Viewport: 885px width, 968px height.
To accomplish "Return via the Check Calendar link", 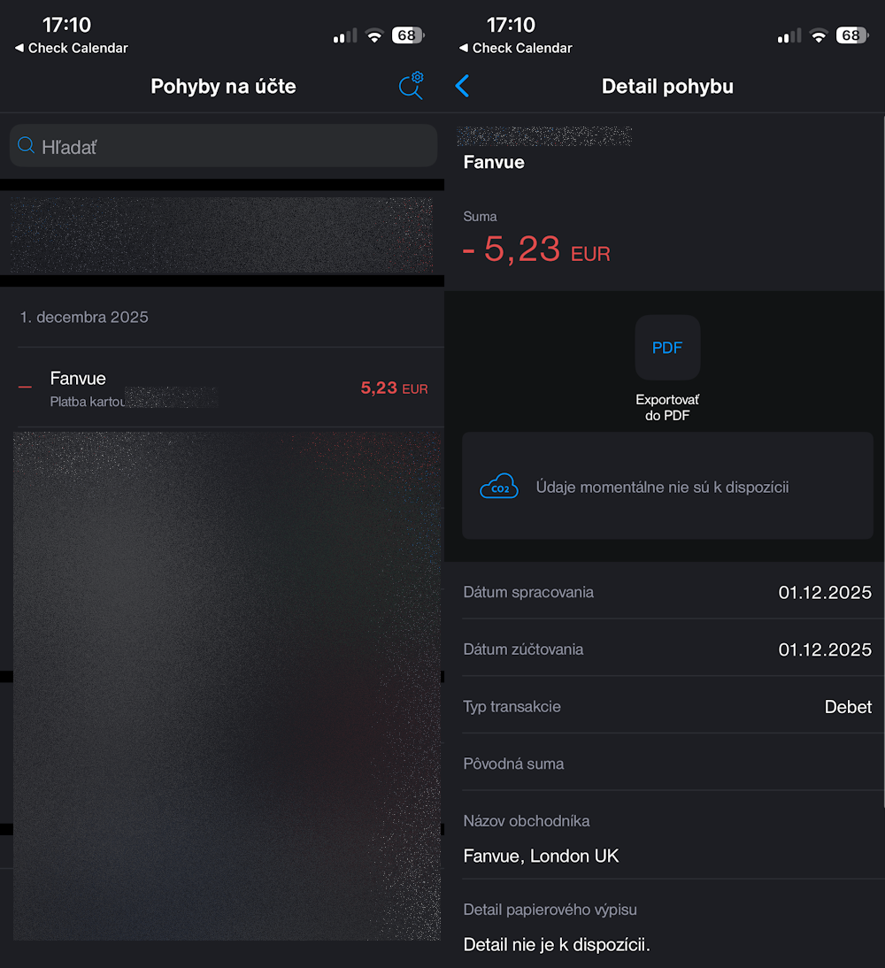I will [x=71, y=48].
